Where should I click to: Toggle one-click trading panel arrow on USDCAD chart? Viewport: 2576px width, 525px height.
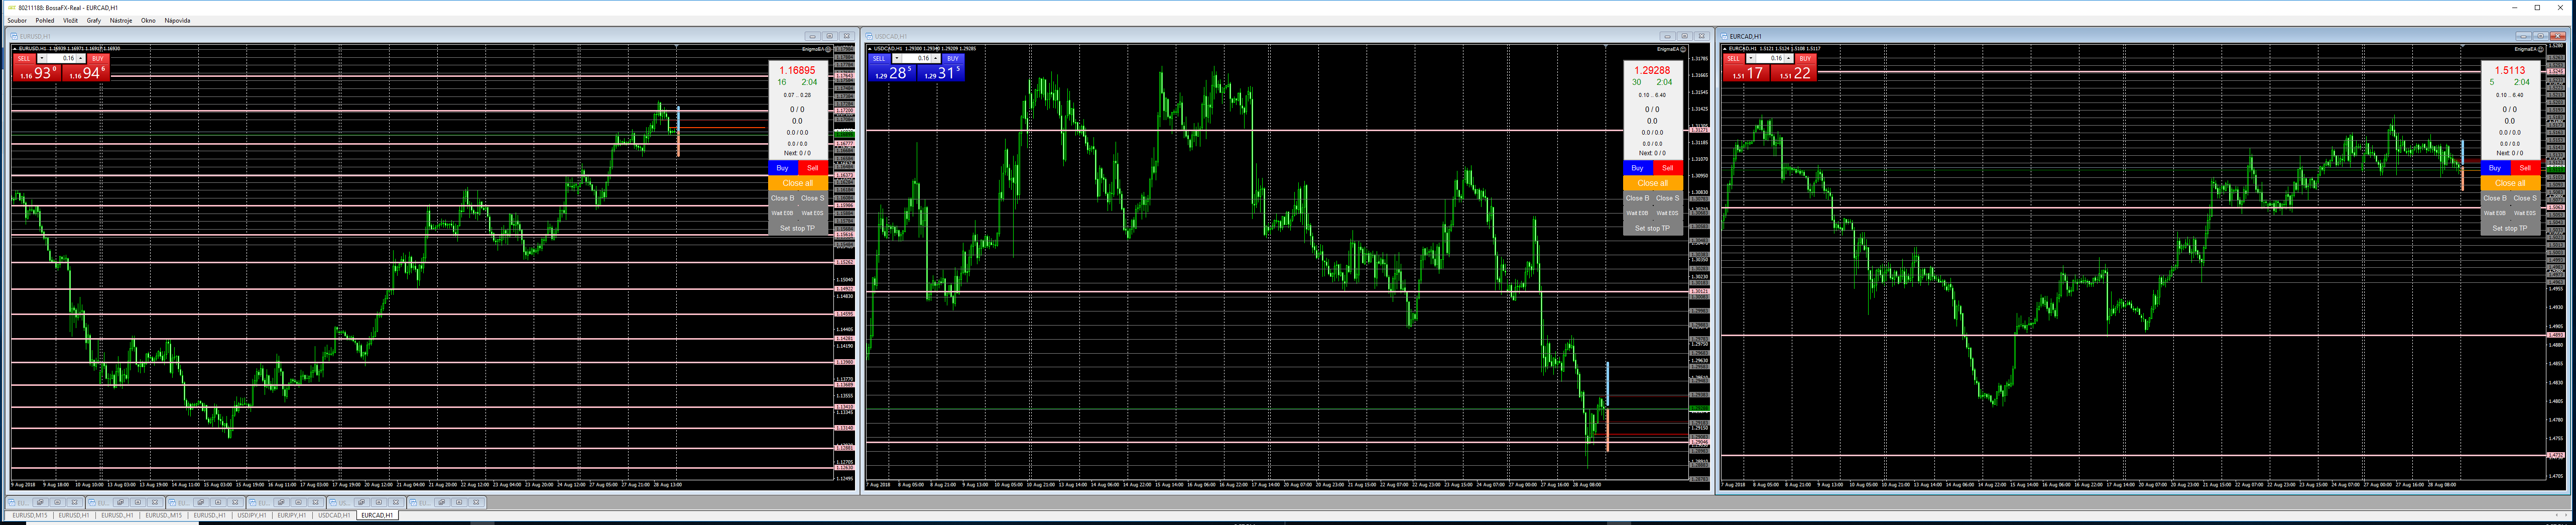[x=870, y=48]
